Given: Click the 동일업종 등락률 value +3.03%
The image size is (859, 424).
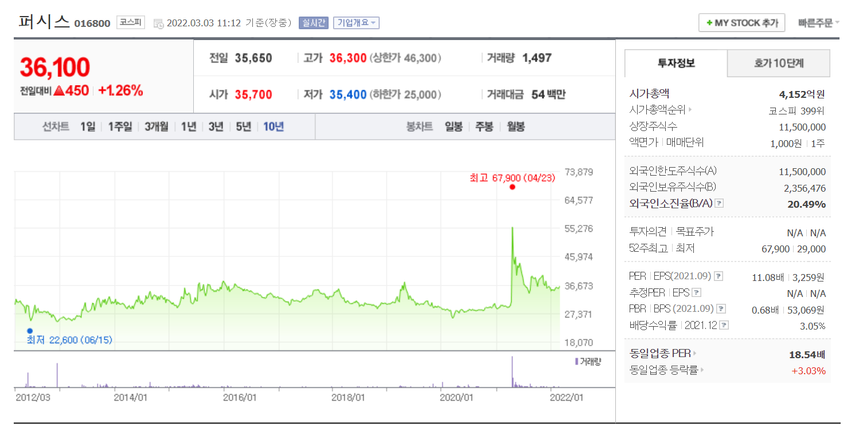Looking at the screenshot, I should 809,371.
